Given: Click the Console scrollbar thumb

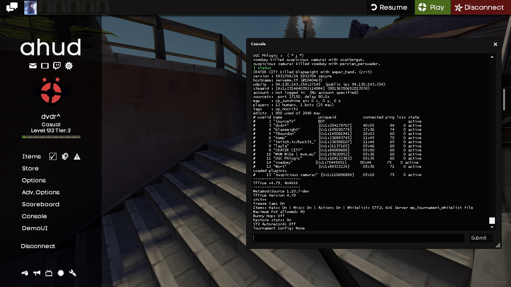Looking at the screenshot, I should click(492, 221).
